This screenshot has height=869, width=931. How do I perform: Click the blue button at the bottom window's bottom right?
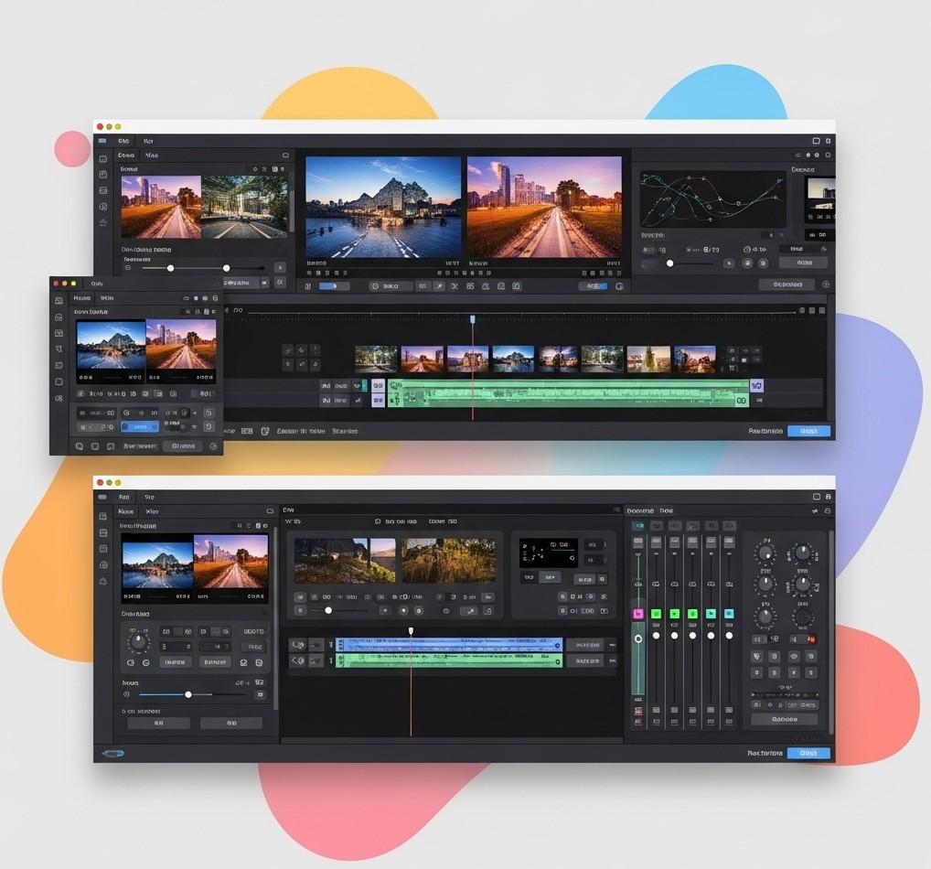pos(808,753)
